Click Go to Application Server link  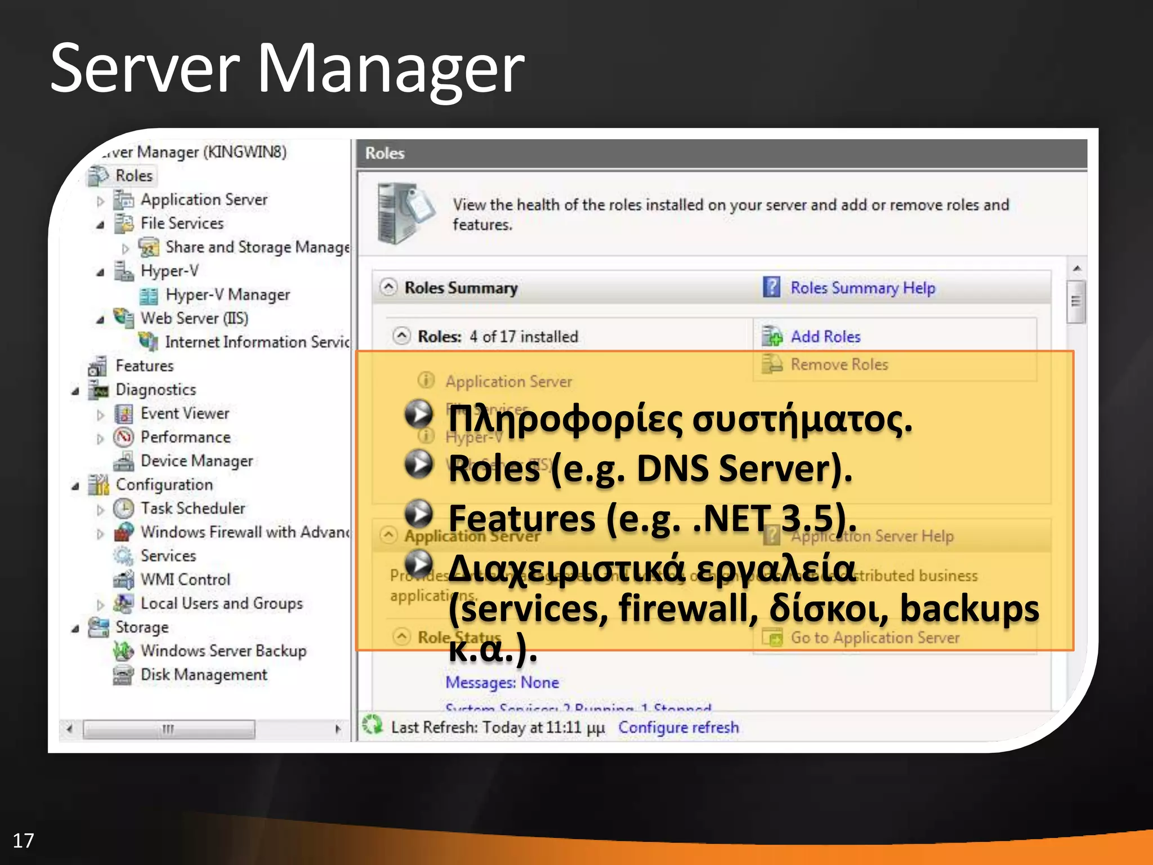(x=875, y=637)
